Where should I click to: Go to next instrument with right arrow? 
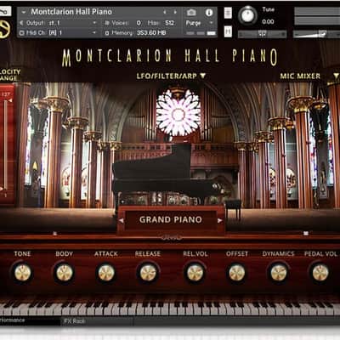point(175,12)
